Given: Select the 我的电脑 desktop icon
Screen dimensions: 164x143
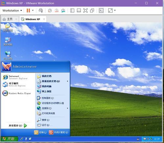Looking at the screenshot, I should [8, 42].
